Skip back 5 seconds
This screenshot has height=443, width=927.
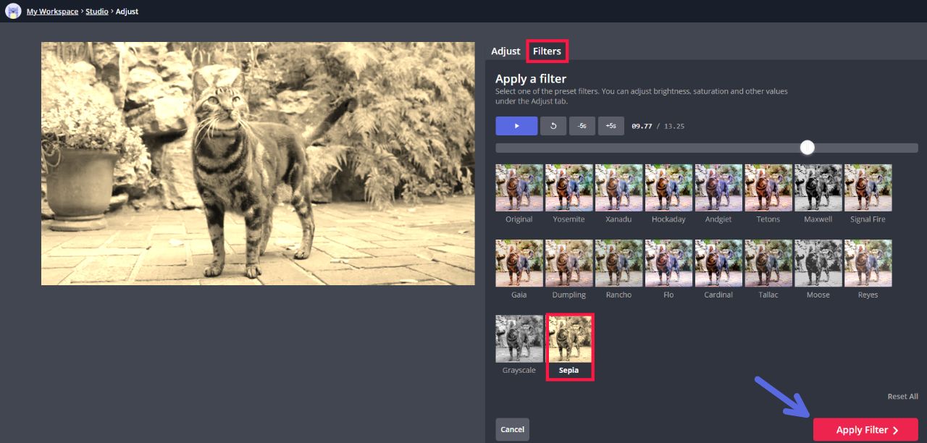coord(582,126)
